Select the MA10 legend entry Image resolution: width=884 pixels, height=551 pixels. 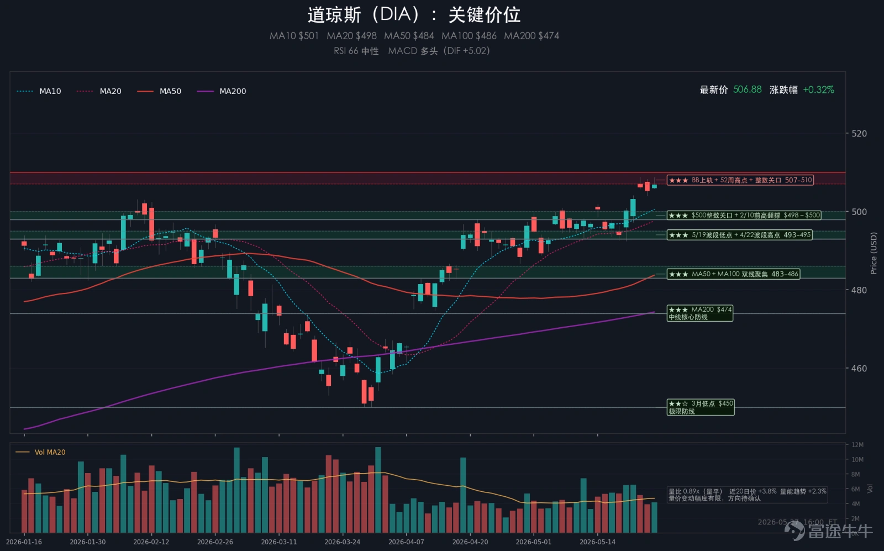39,91
